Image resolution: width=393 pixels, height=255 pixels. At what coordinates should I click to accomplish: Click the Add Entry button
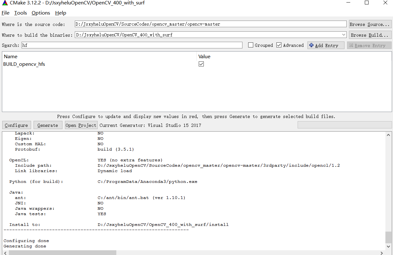326,45
